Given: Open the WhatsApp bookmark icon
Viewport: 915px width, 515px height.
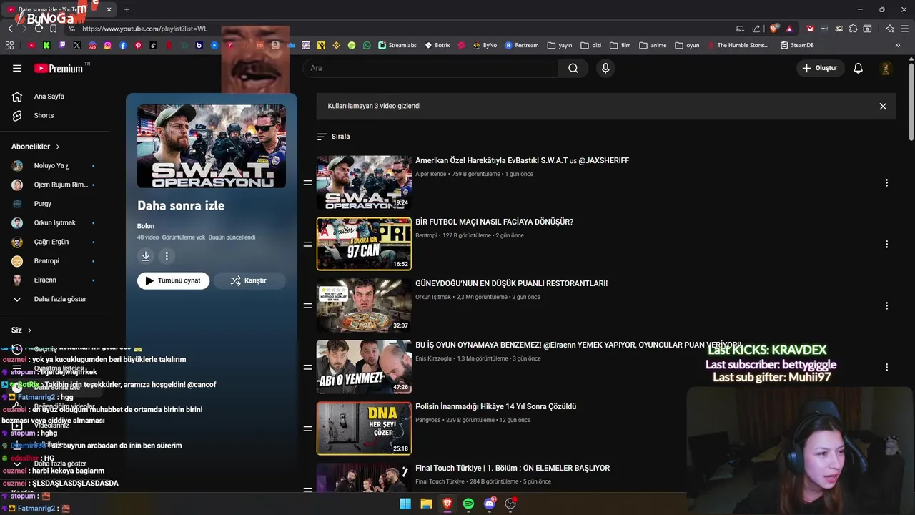Looking at the screenshot, I should 367,45.
